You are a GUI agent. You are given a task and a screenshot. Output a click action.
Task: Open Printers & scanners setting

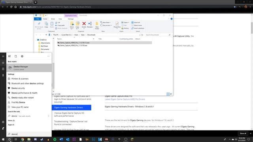tap(20, 79)
